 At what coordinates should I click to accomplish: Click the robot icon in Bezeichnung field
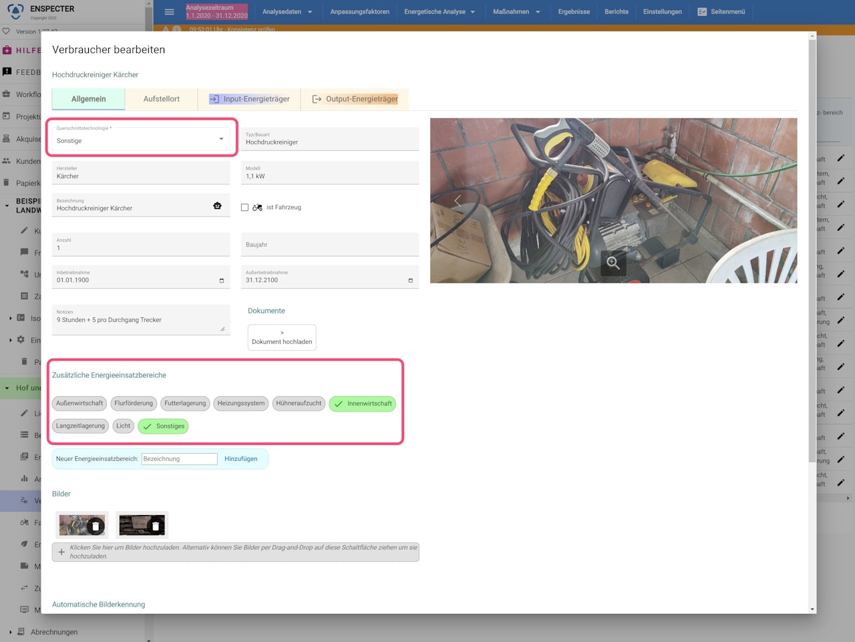point(217,206)
